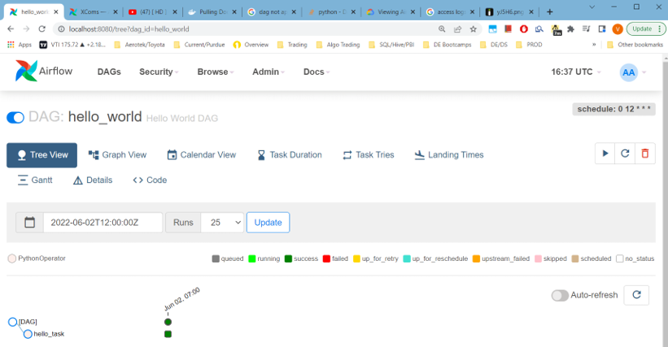Screen dimensions: 668x347
Task: Click hello_task tree node circle
Action: point(28,334)
